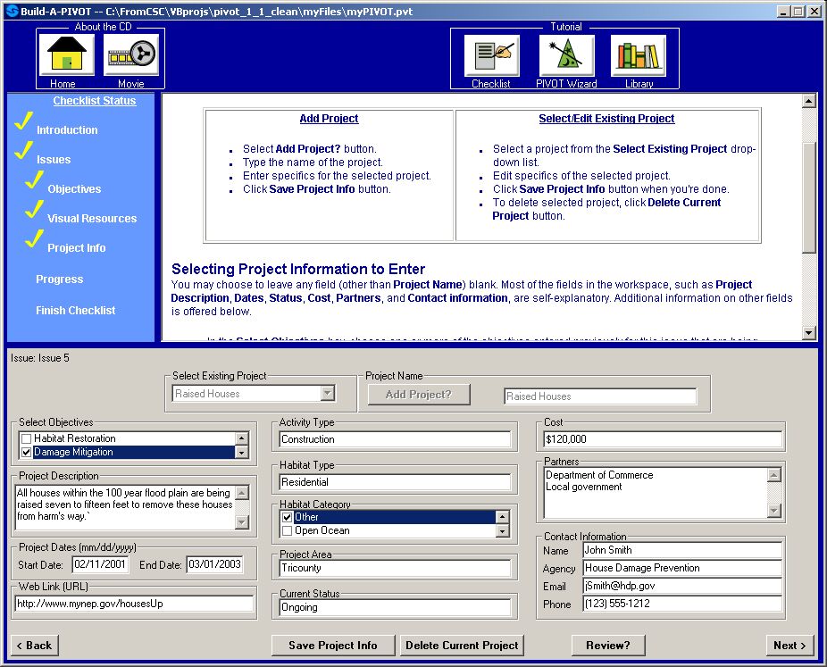Click the Project Name text field
827x667 pixels.
[x=600, y=396]
